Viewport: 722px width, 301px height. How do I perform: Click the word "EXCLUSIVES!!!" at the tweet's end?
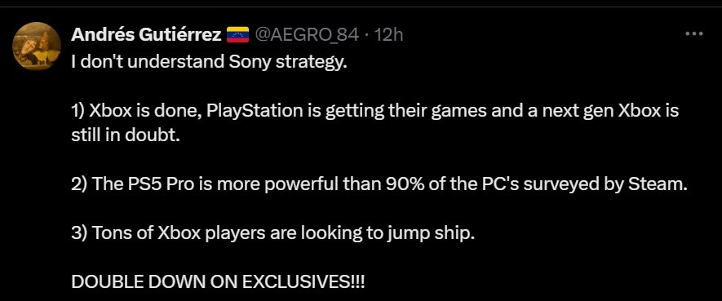pos(303,282)
